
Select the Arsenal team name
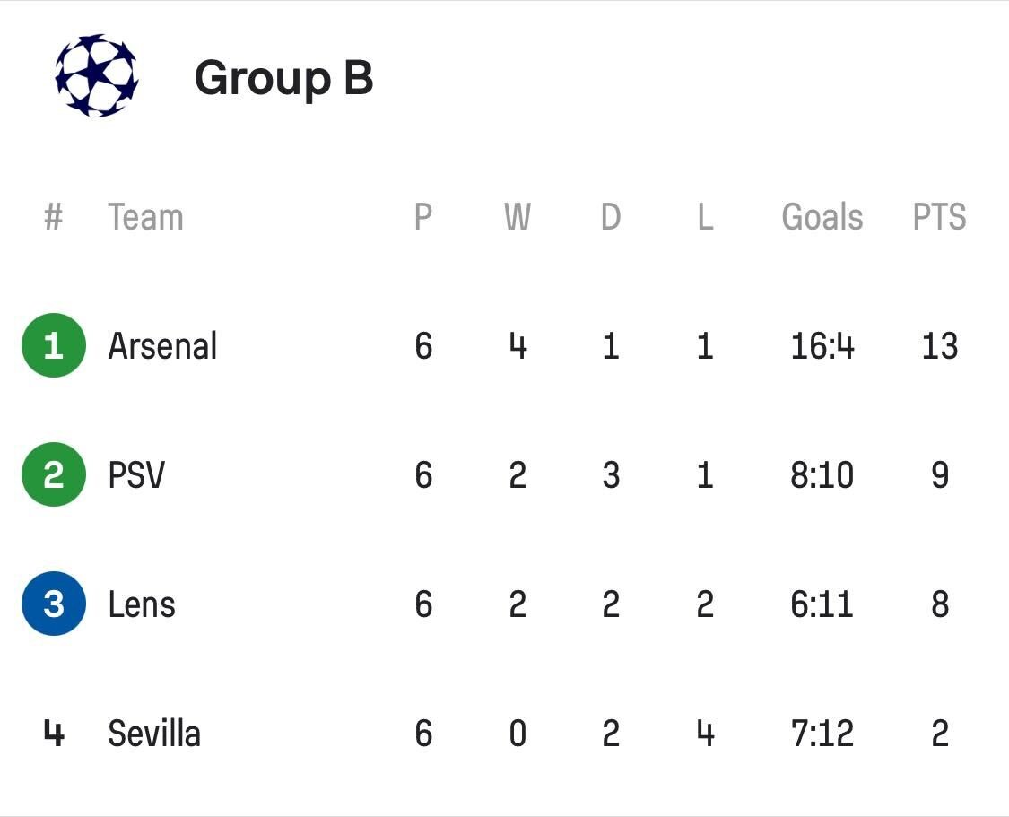click(x=162, y=345)
